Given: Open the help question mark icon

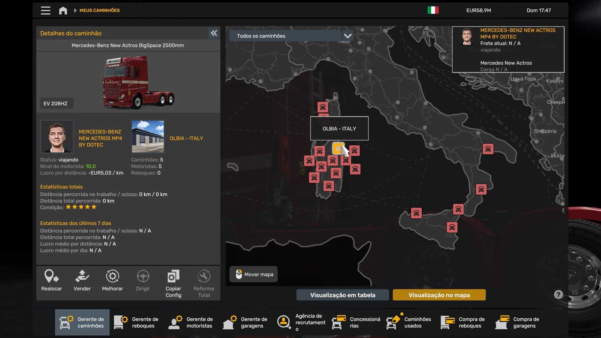Looking at the screenshot, I should (558, 295).
